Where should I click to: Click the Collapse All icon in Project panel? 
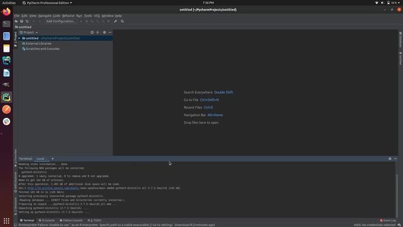pos(98,32)
